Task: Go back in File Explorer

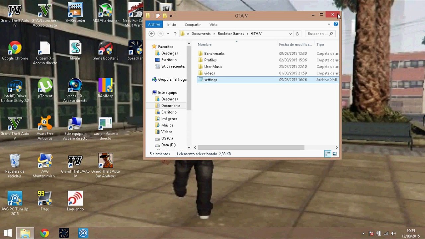Action: click(x=152, y=34)
